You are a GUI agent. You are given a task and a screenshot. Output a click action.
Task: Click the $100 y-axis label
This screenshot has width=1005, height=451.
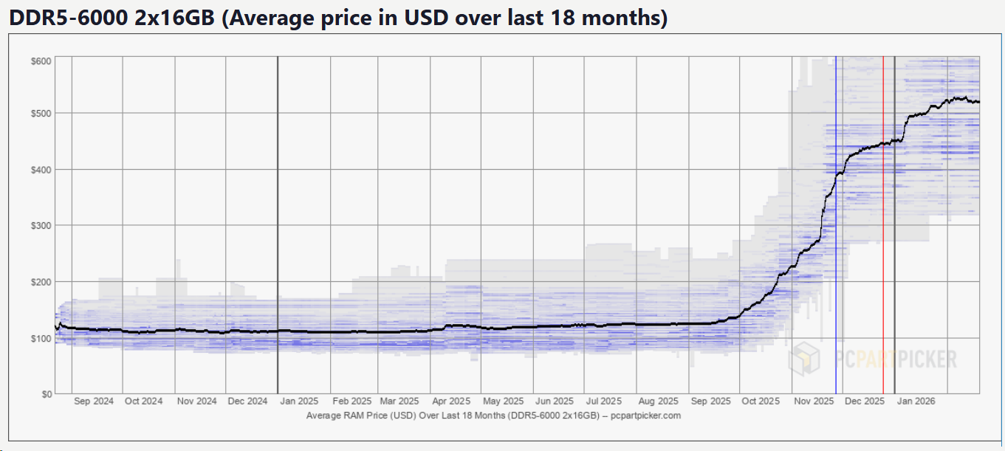pyautogui.click(x=41, y=338)
